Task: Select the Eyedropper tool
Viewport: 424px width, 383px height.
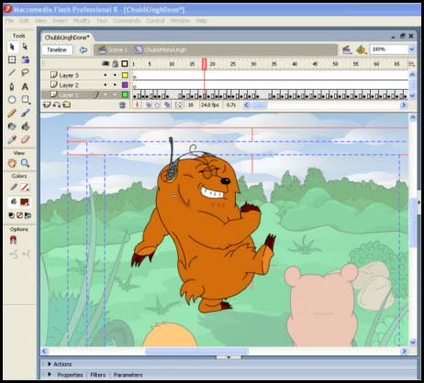Action: [12, 139]
